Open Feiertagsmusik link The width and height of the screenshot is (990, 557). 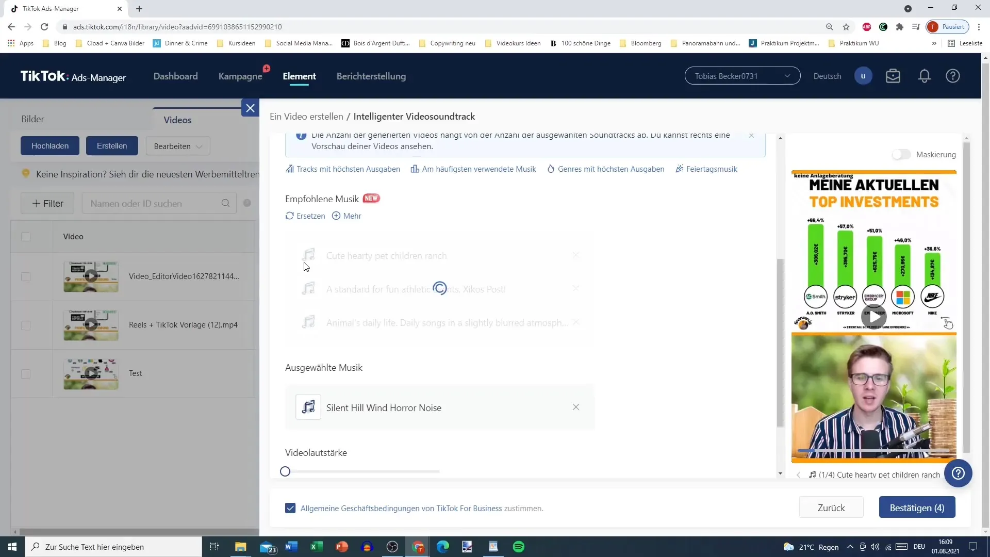(x=706, y=169)
